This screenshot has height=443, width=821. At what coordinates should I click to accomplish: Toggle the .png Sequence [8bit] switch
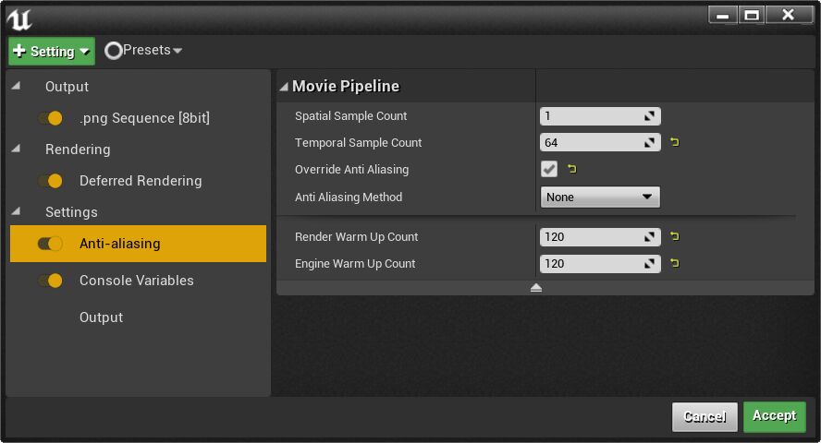coord(50,118)
